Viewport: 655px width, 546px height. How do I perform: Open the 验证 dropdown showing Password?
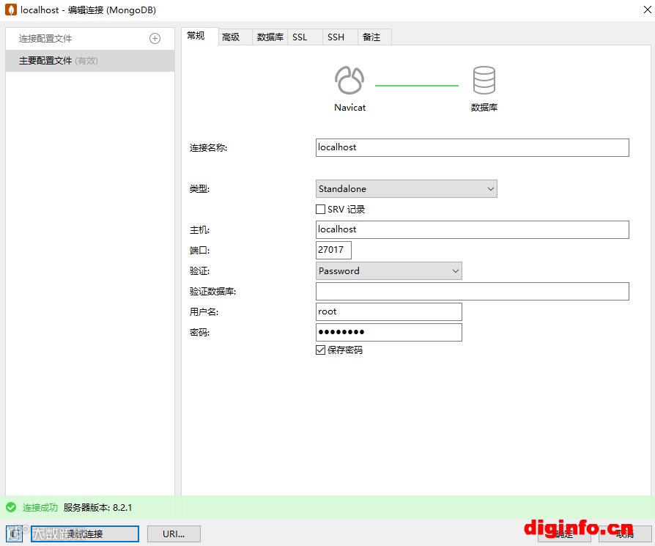tap(389, 270)
